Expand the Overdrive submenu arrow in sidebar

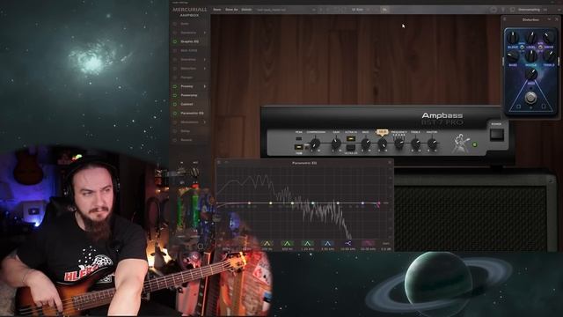point(205,60)
